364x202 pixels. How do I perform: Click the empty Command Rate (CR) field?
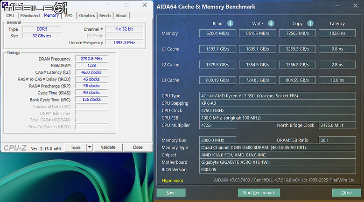click(x=91, y=107)
